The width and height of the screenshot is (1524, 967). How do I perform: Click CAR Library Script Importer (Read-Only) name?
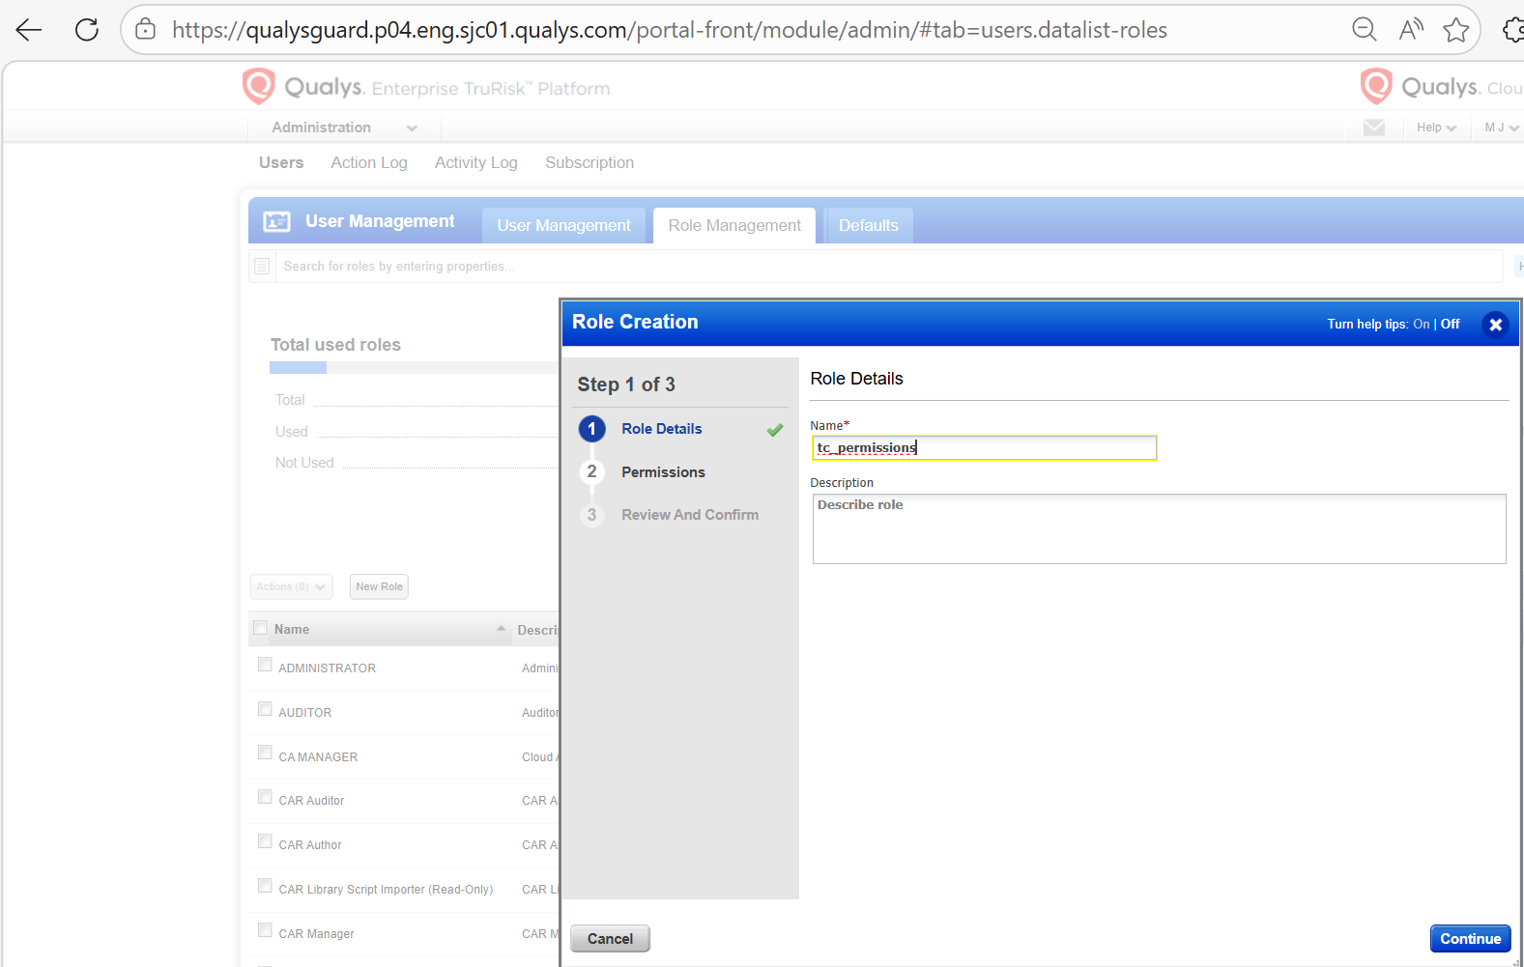coord(386,890)
